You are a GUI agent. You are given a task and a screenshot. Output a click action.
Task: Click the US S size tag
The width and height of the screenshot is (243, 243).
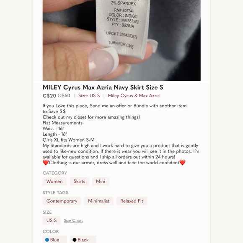click(52, 220)
